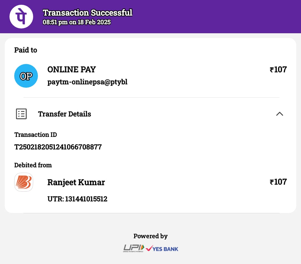This screenshot has width=301, height=264.
Task: Collapse Transfer Details with chevron arrow
Action: click(x=279, y=114)
